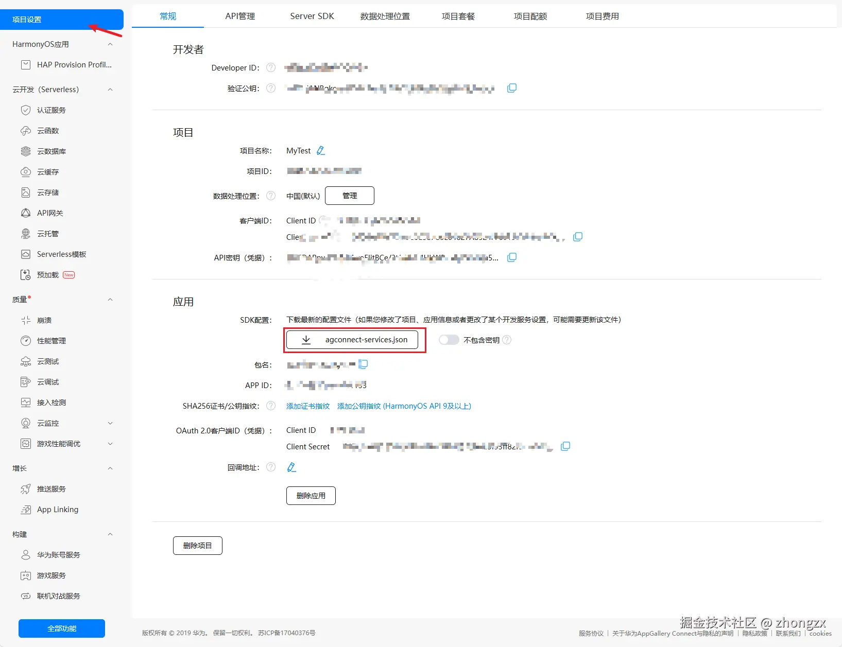The image size is (842, 647).
Task: Click the 推送服务 rocket icon
Action: [26, 489]
